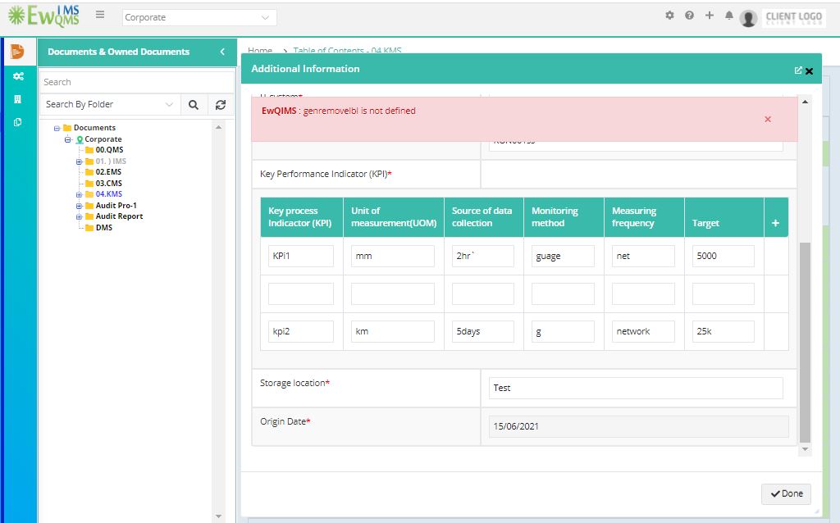Edit the kpi2 indicator field
Viewport: 840px width, 523px height.
301,332
